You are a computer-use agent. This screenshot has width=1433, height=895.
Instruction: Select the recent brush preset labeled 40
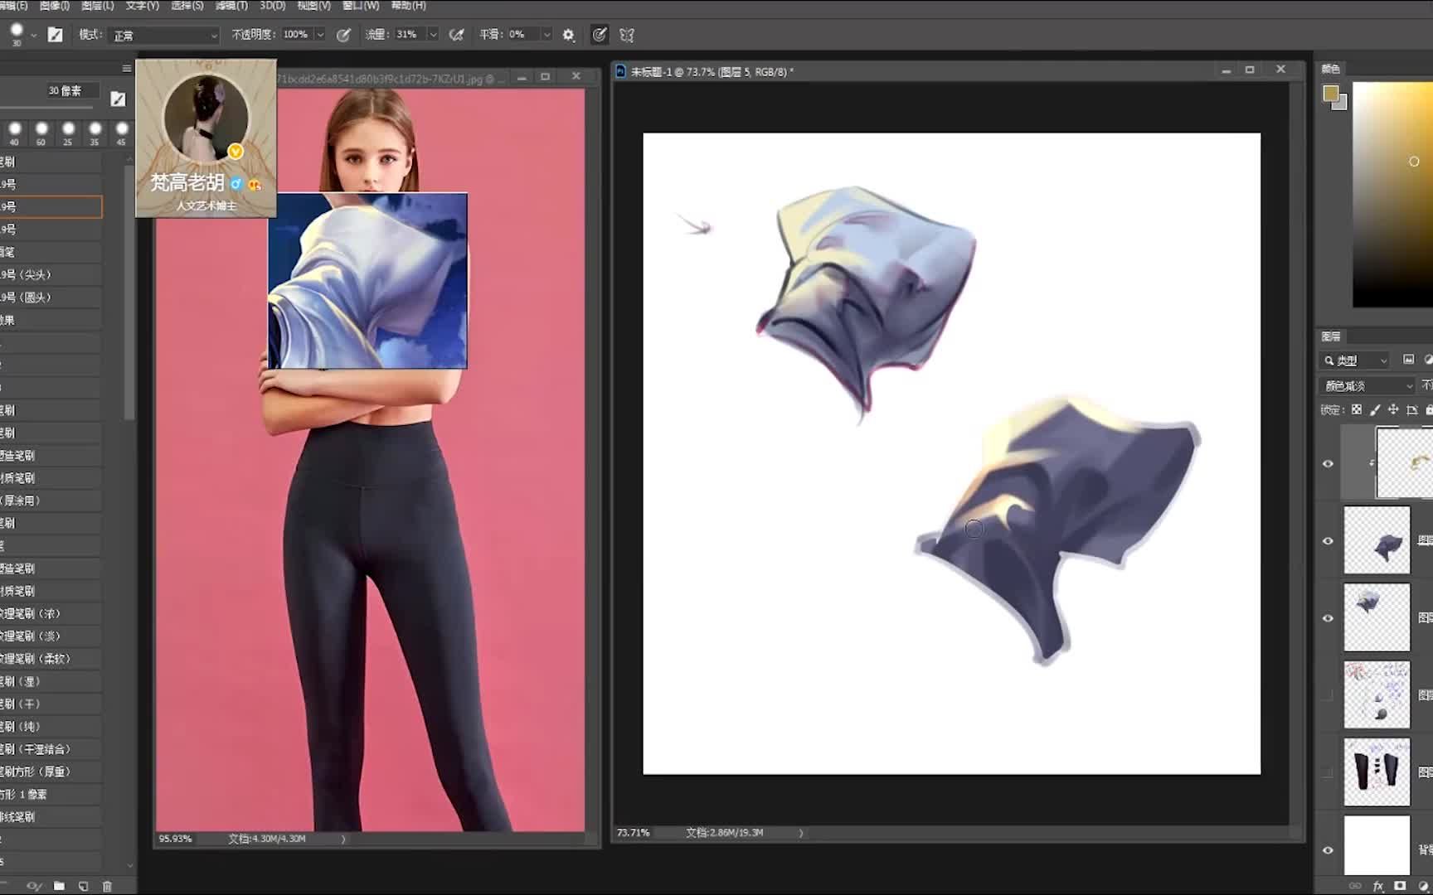coord(14,132)
